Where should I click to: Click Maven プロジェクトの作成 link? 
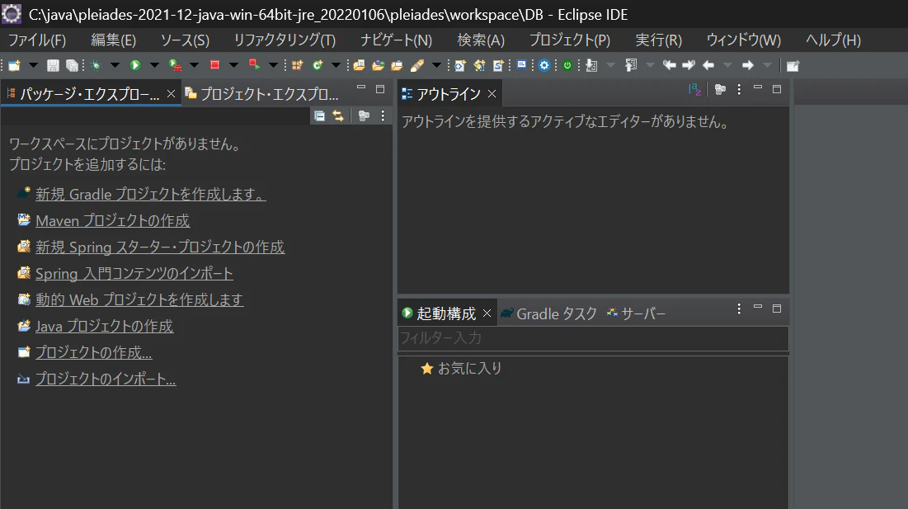(x=112, y=220)
